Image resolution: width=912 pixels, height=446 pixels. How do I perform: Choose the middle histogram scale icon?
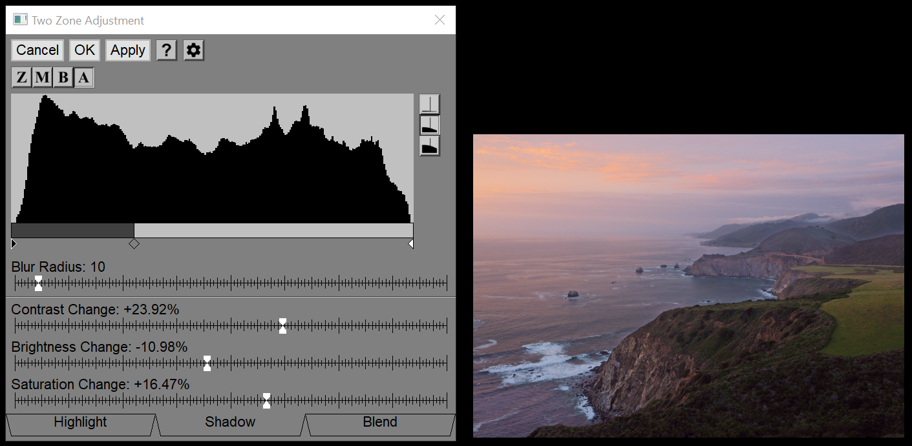pyautogui.click(x=429, y=125)
